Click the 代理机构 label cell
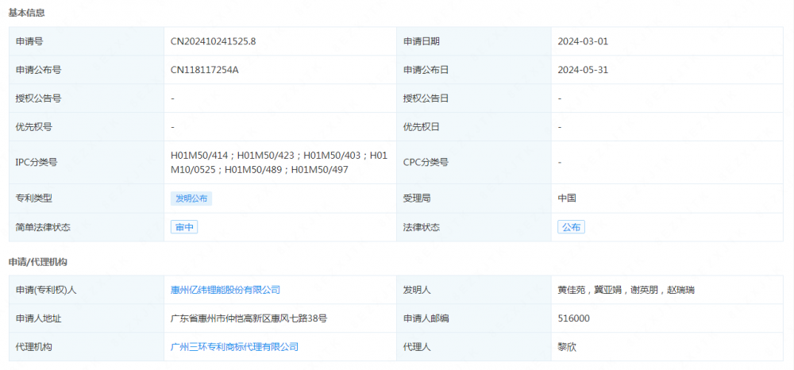Screen dimensions: 794x370 pos(87,347)
